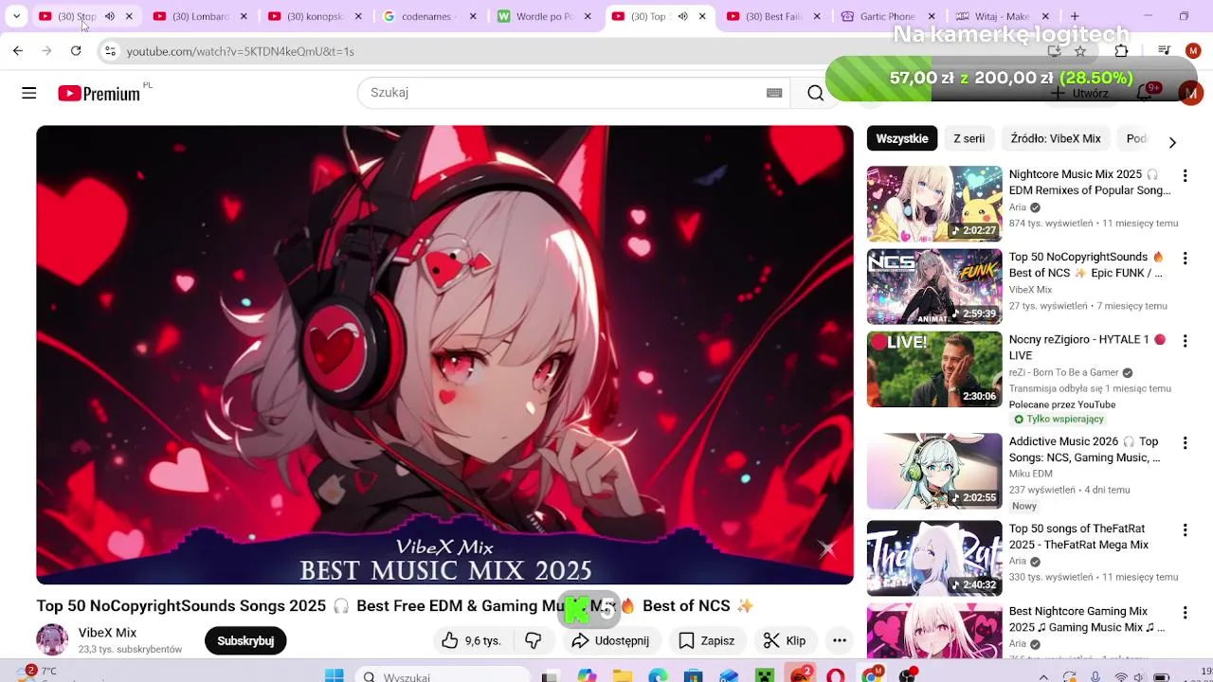1213x682 pixels.
Task: Reload the page in browser
Action: (76, 51)
